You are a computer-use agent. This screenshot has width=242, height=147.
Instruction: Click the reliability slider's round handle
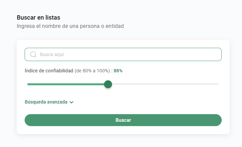tap(108, 84)
